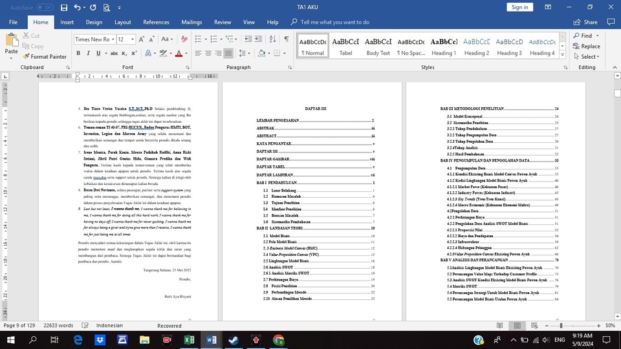Adjust the zoom slider in the status bar

[x=561, y=326]
